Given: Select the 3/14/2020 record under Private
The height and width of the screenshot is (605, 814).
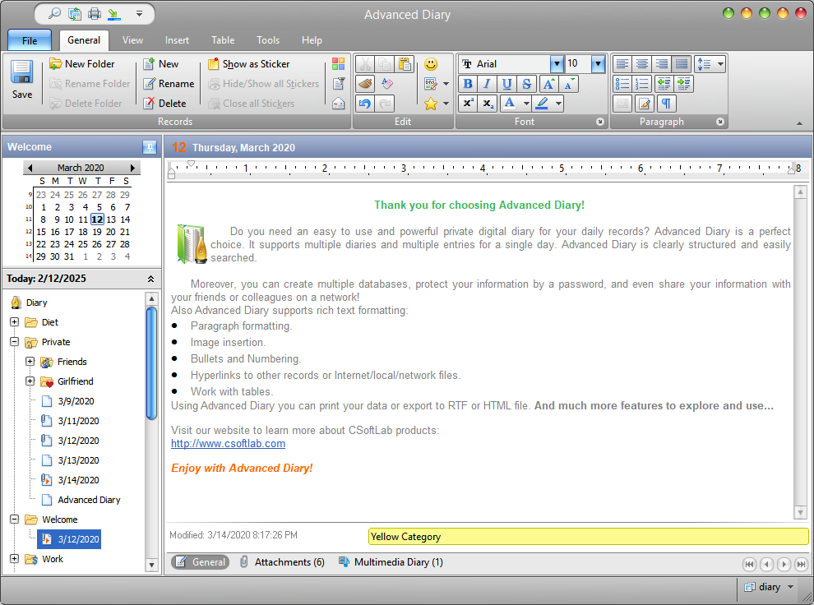Looking at the screenshot, I should 78,480.
